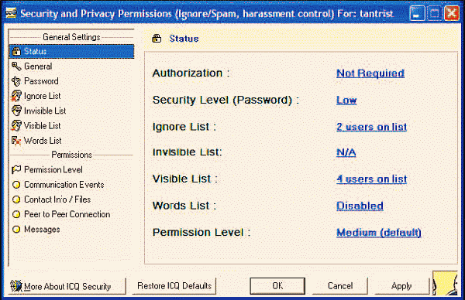Image resolution: width=465 pixels, height=300 pixels.
Task: Open the Password settings page
Action: point(41,81)
